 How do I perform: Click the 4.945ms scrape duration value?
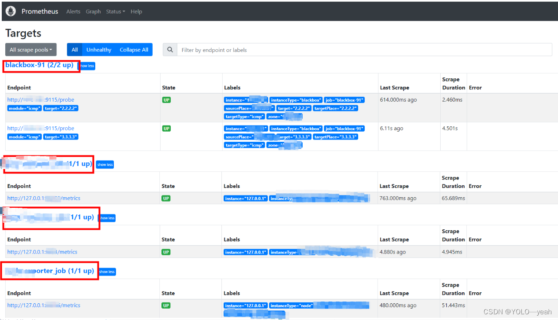tap(452, 252)
